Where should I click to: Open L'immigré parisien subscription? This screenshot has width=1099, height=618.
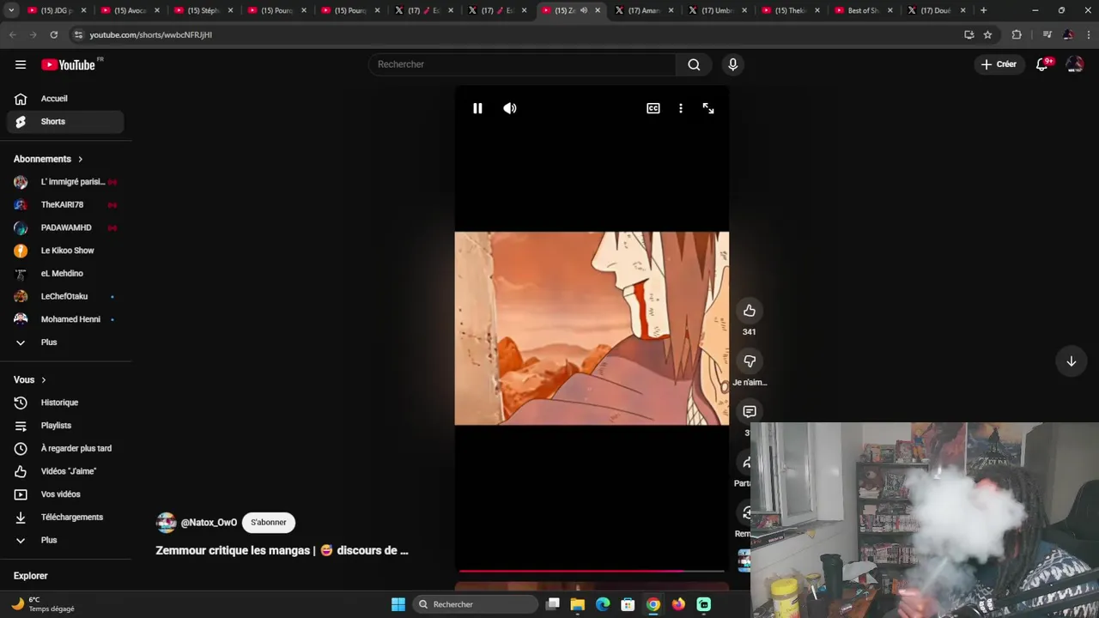(x=65, y=182)
